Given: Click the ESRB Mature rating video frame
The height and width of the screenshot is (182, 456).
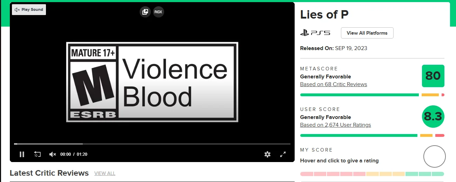Looking at the screenshot, I should point(152,82).
